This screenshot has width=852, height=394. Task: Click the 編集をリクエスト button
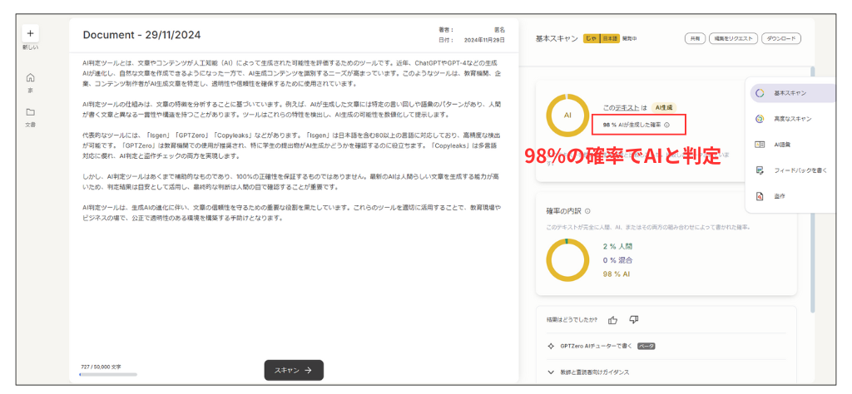click(733, 38)
